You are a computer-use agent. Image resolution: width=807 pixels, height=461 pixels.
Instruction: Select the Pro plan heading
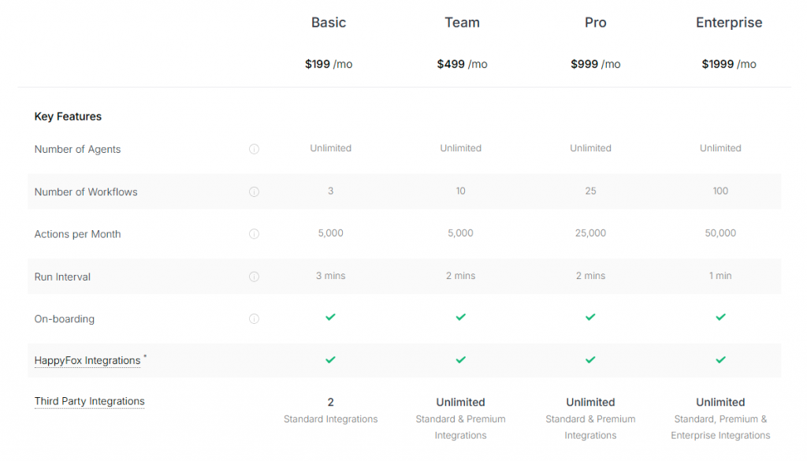click(x=596, y=23)
